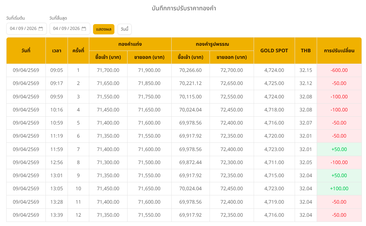Viewport: 366px width, 226px height.
Task: Open calendar picker icon for end date
Action: tap(84, 29)
